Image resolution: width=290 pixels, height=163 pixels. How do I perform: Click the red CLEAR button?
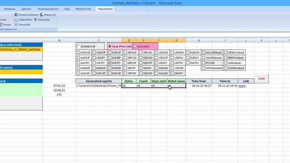coord(261,79)
